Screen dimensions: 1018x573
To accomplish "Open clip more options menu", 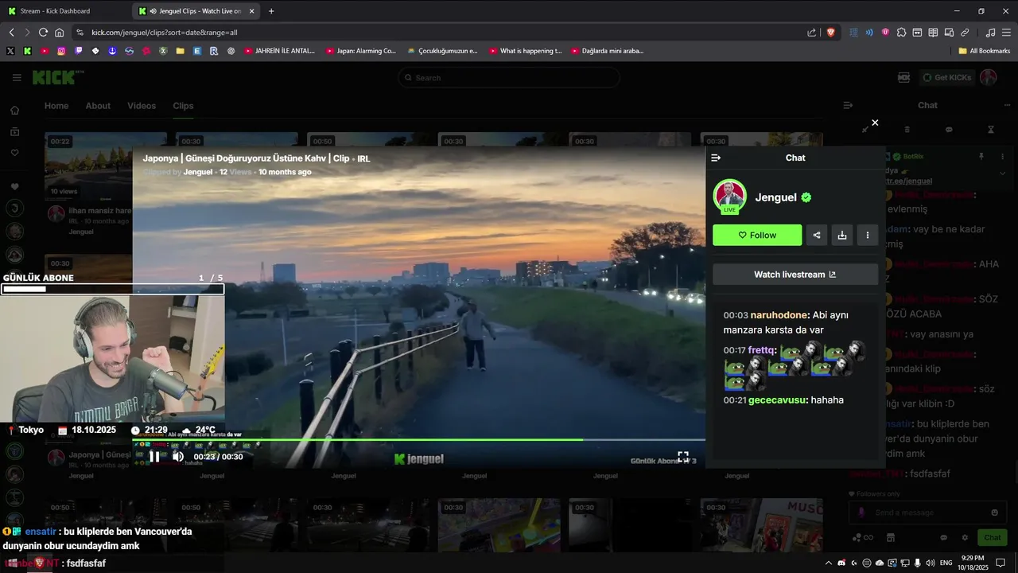I will coord(868,235).
